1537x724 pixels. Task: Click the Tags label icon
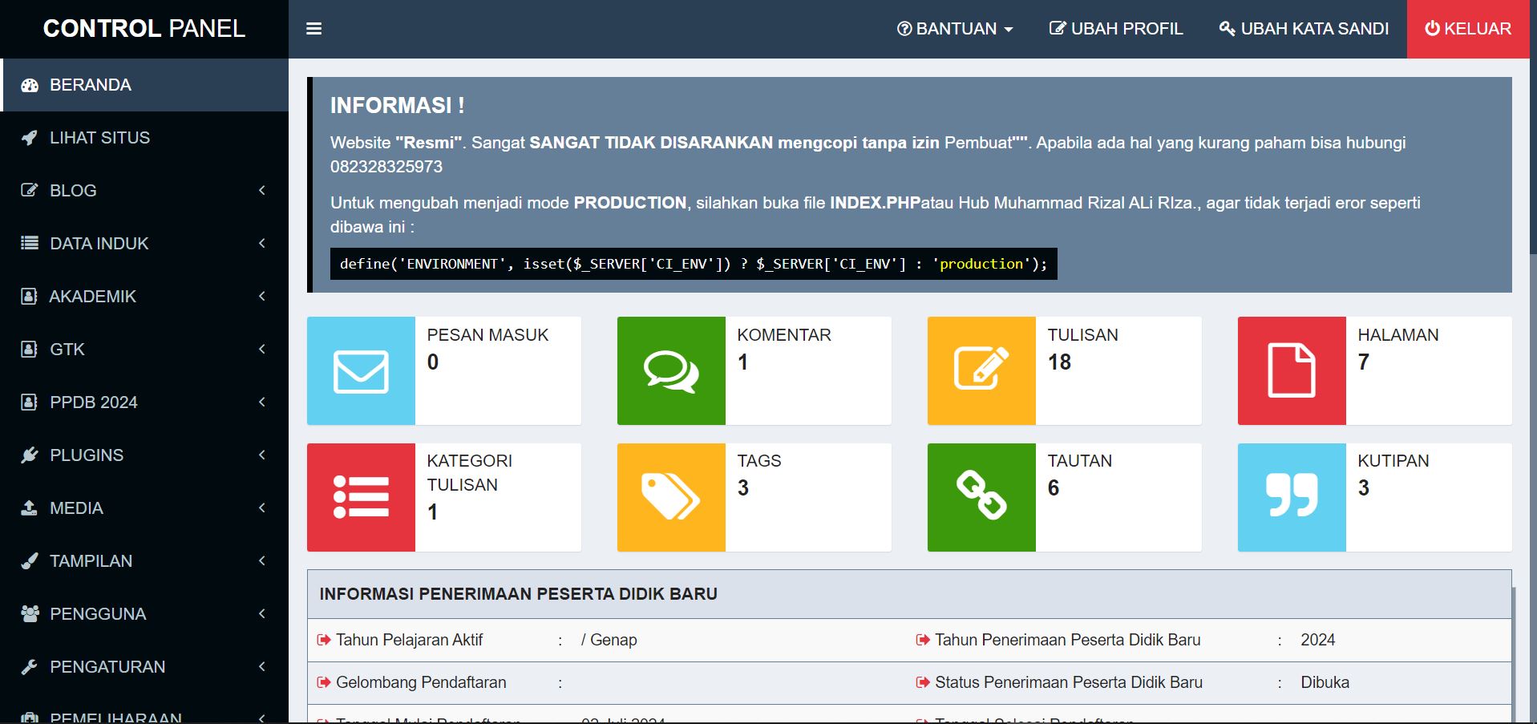click(671, 497)
